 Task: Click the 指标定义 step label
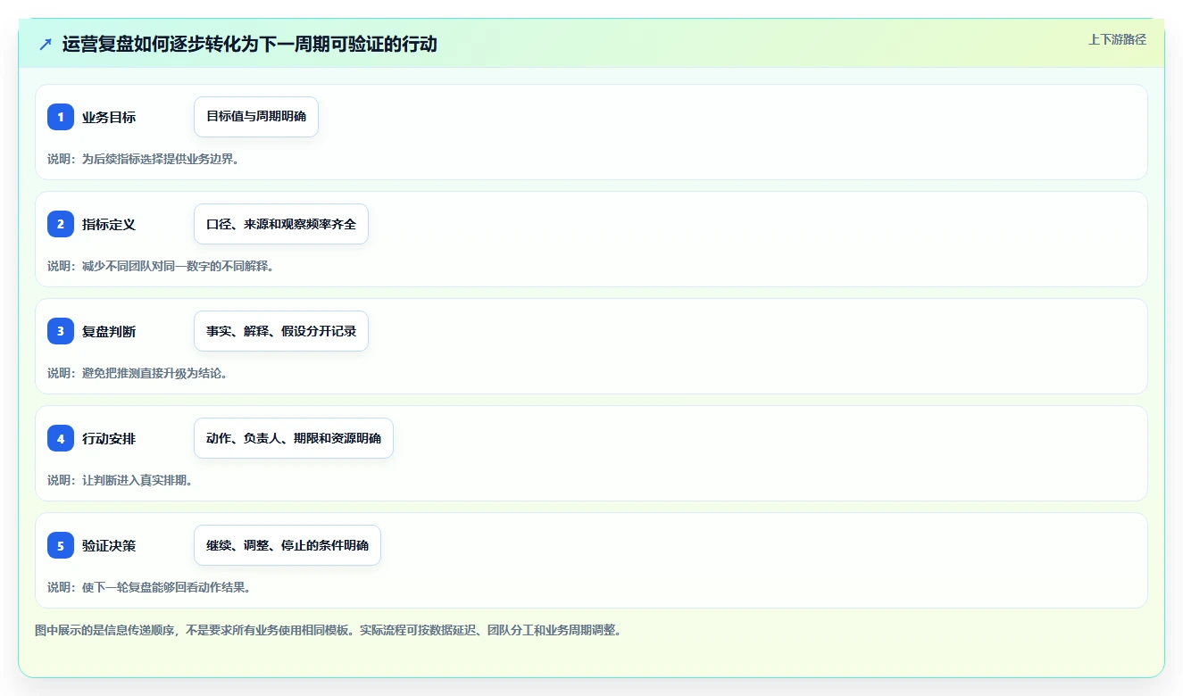109,224
